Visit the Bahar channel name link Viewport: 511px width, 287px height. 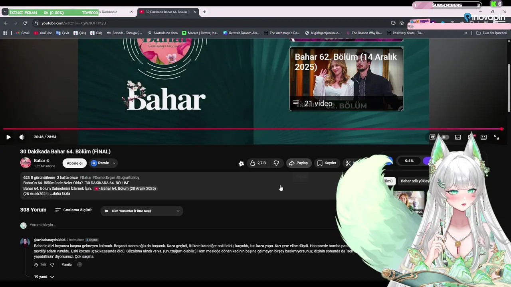40,161
